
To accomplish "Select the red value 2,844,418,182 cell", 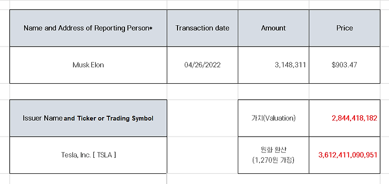I will (x=345, y=118).
